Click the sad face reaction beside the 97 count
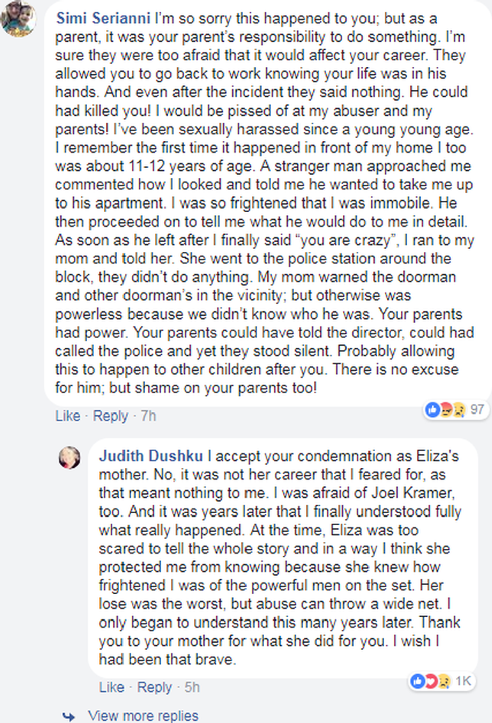This screenshot has width=492, height=723. (458, 410)
